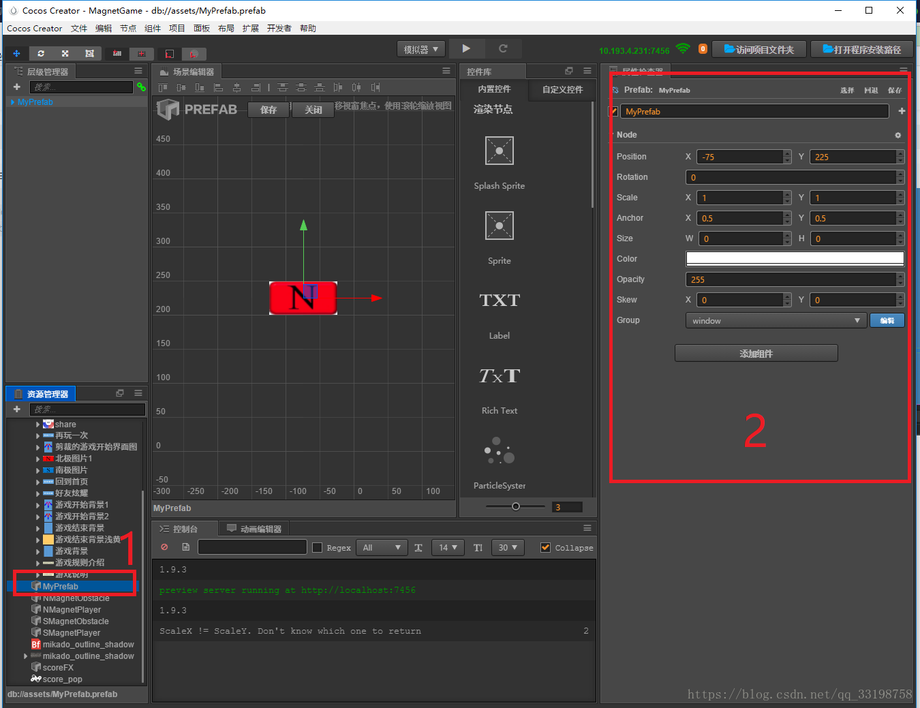Viewport: 920px width, 708px height.
Task: Click 添加组件 button
Action: tap(756, 353)
